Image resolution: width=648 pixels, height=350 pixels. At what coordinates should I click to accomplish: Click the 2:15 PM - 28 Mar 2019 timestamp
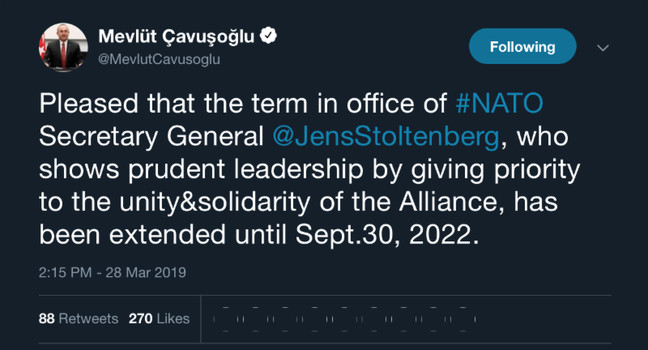point(113,273)
